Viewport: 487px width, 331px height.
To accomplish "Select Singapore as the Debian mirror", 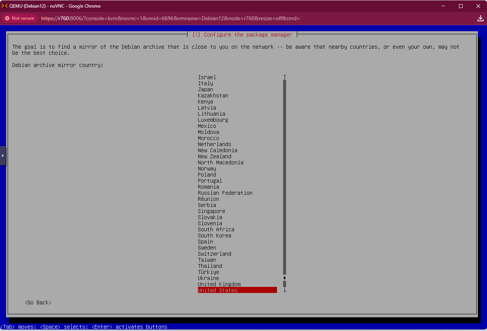I will tap(211, 211).
